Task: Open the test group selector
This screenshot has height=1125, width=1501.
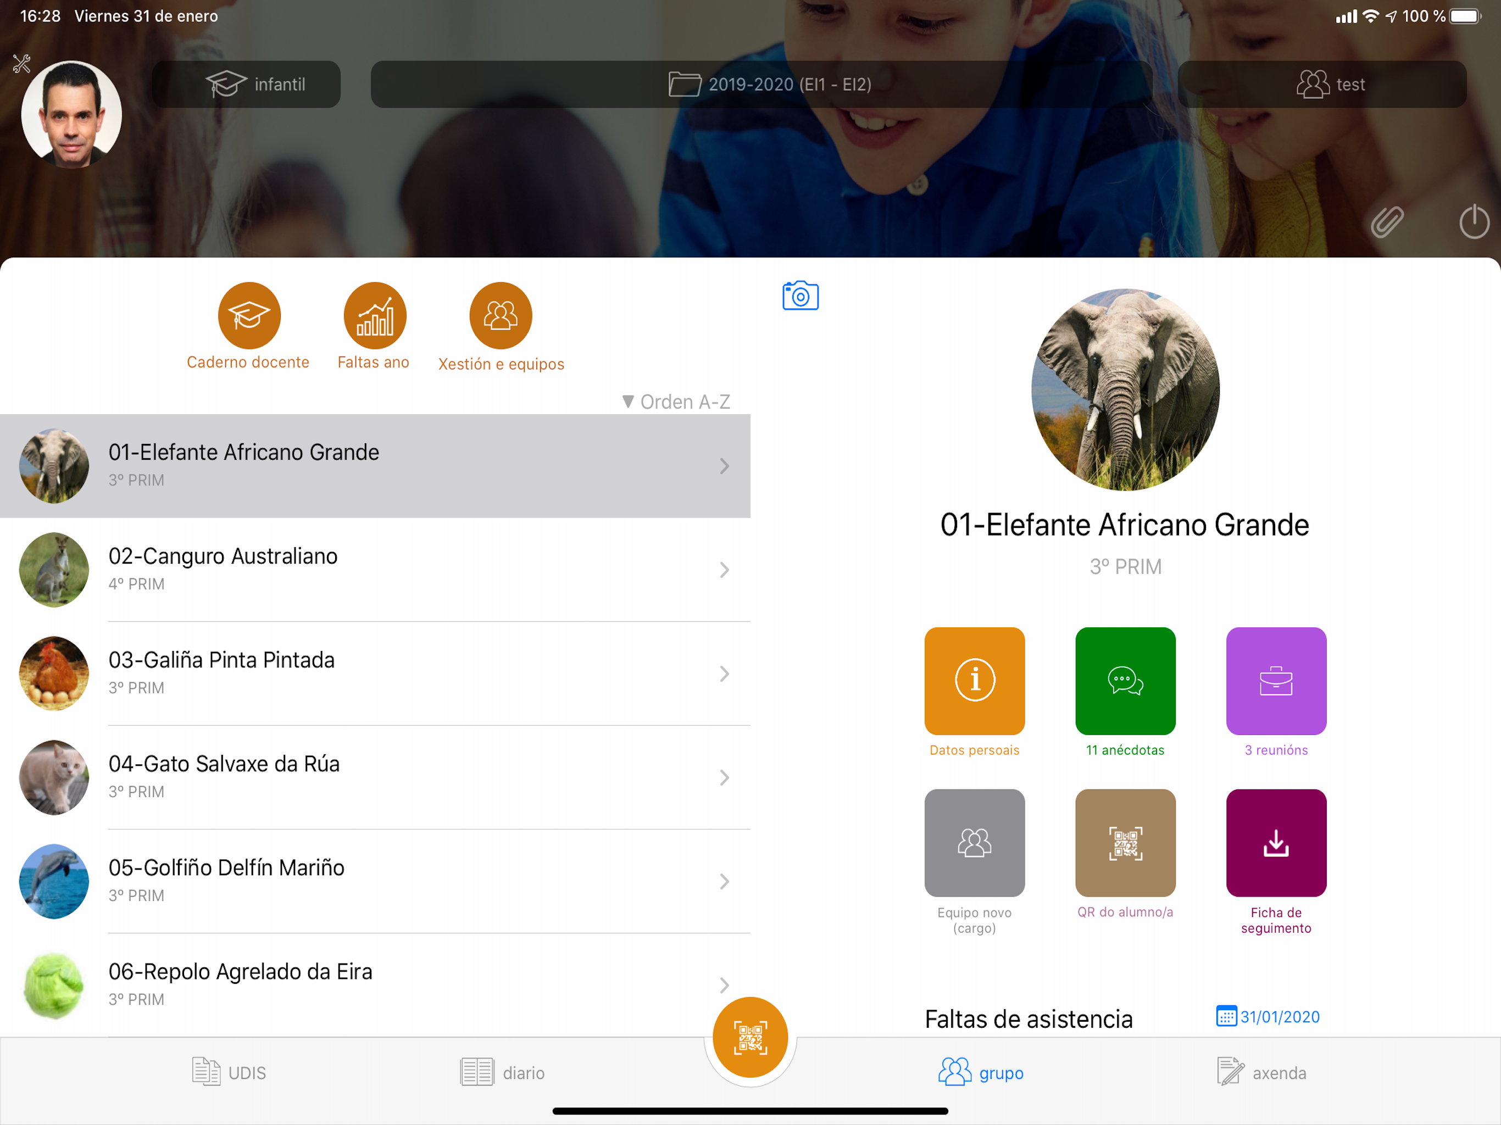Action: pyautogui.click(x=1322, y=84)
